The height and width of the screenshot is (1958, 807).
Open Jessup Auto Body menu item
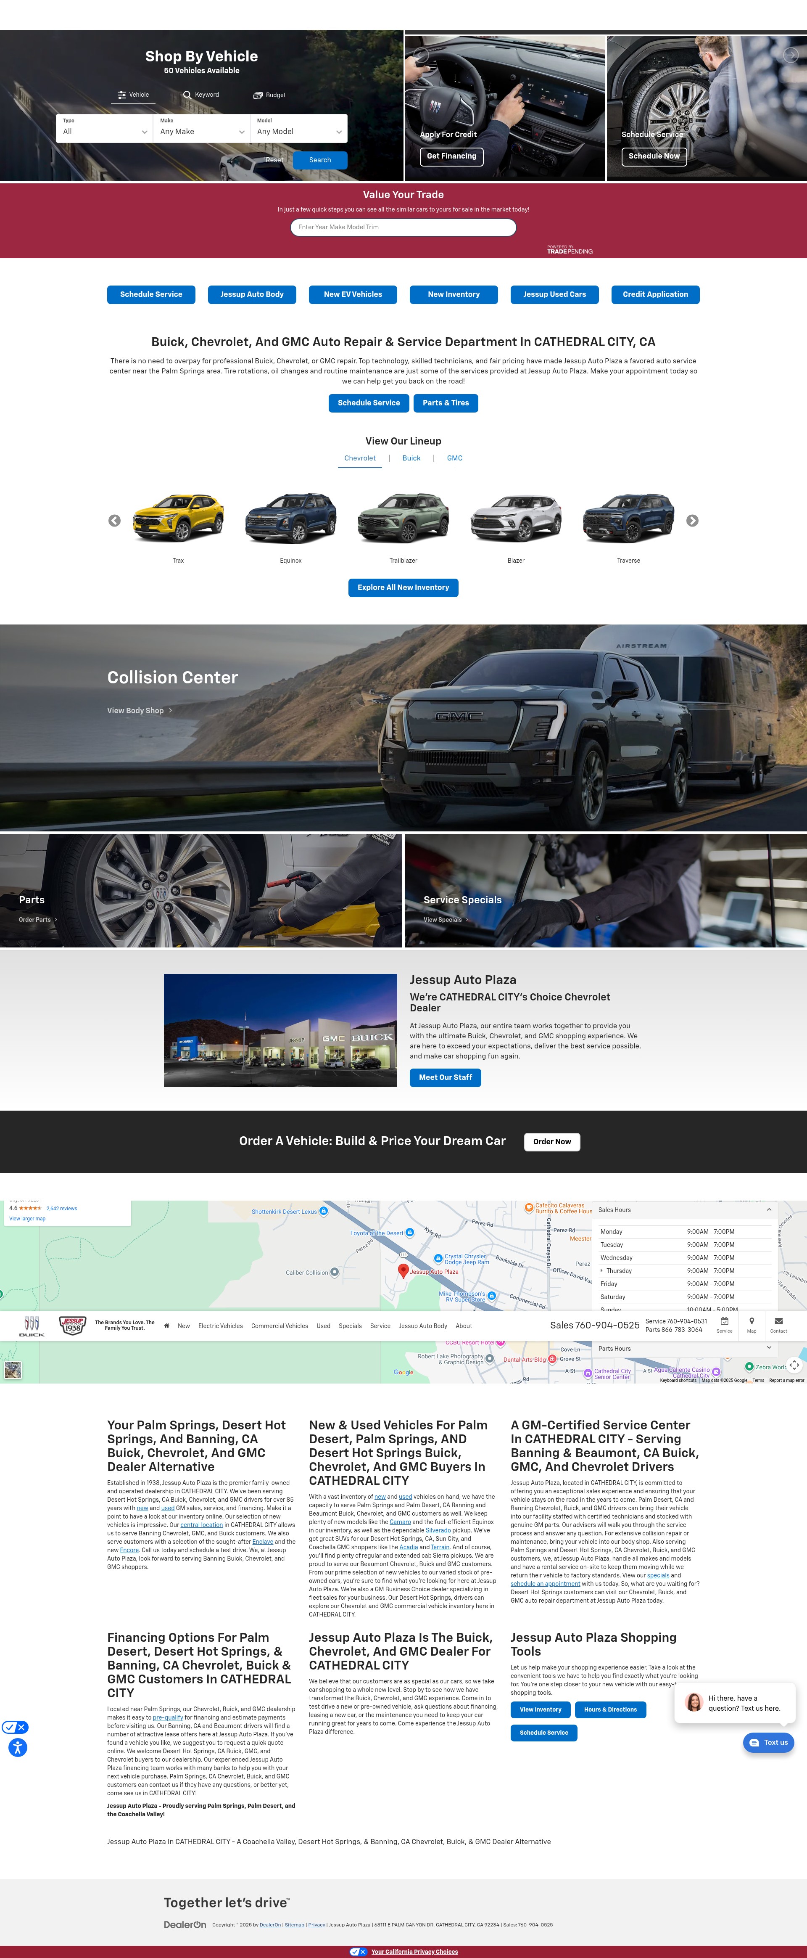(422, 1326)
